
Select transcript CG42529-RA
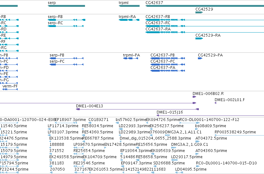tap(199, 38)
